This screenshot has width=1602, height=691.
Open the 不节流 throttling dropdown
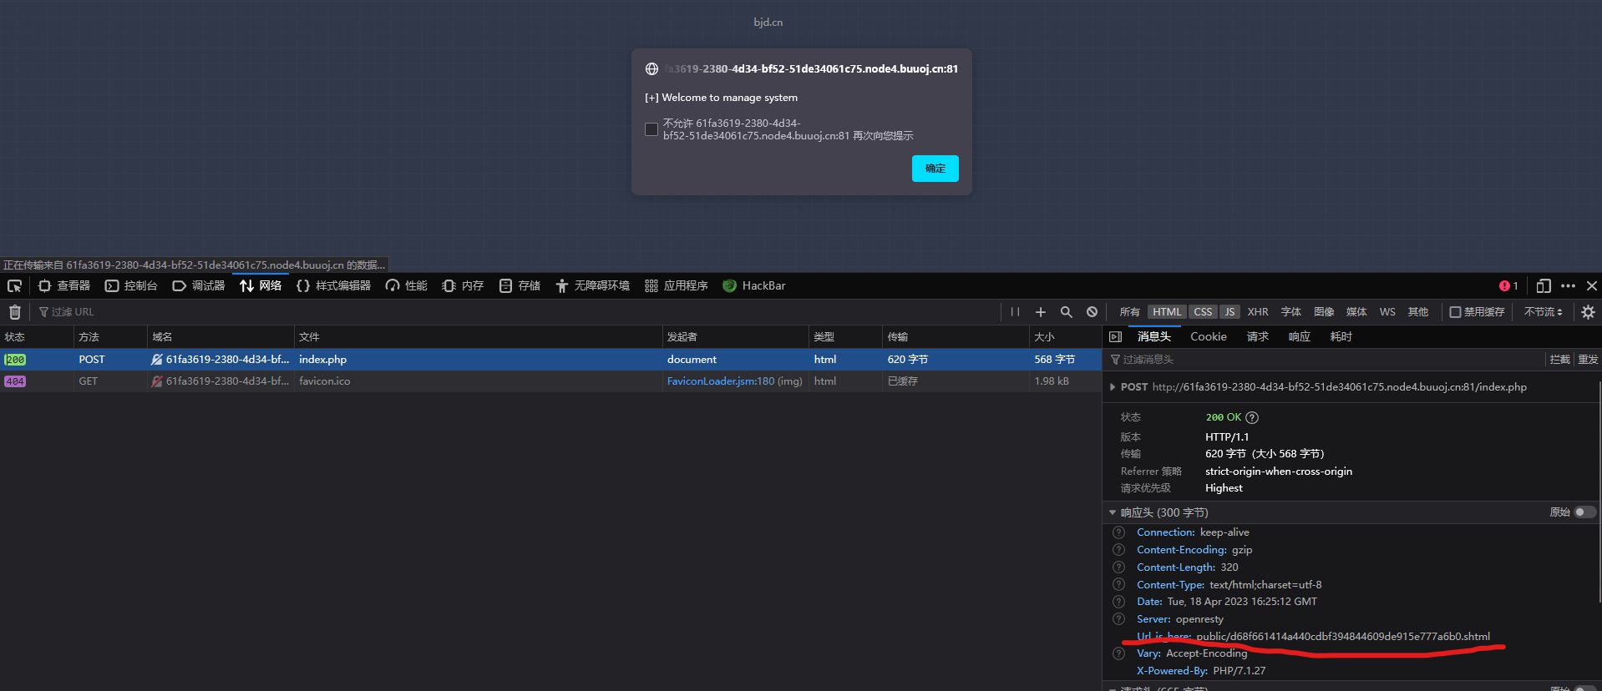pos(1543,312)
